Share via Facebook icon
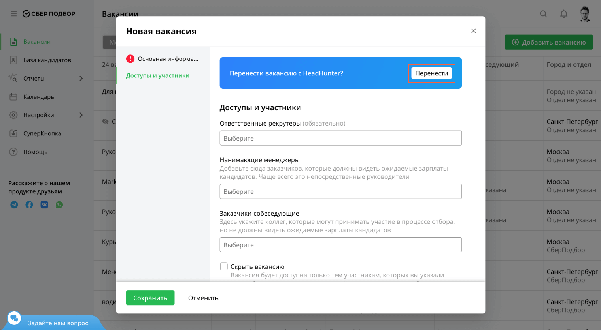 (29, 204)
